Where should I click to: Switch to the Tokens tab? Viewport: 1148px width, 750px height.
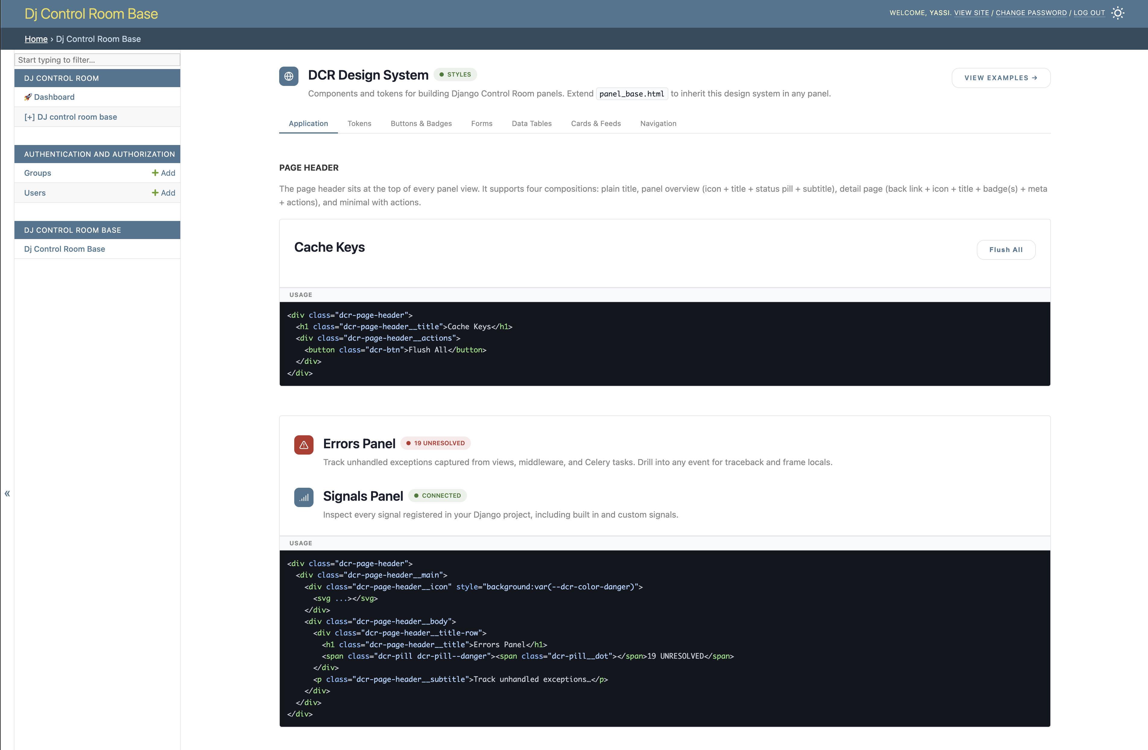359,124
